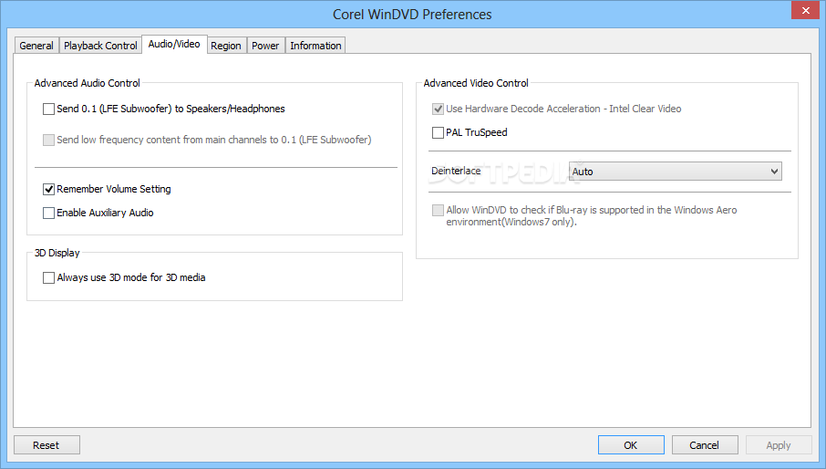
Task: Switch to the General tab
Action: point(36,46)
